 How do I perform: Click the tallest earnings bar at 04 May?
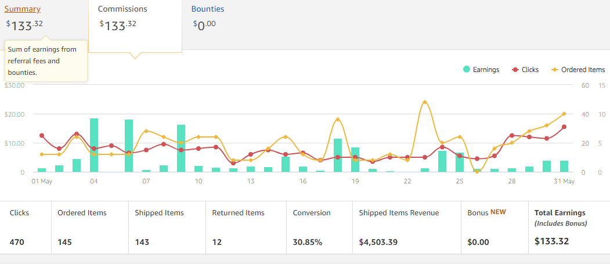94,145
